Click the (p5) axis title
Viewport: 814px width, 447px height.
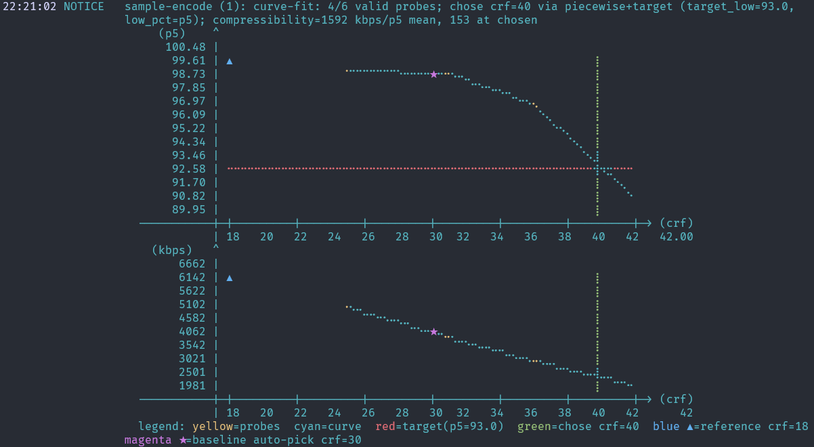point(172,33)
